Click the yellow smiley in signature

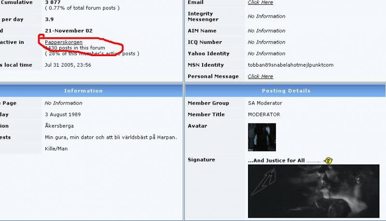(329, 161)
